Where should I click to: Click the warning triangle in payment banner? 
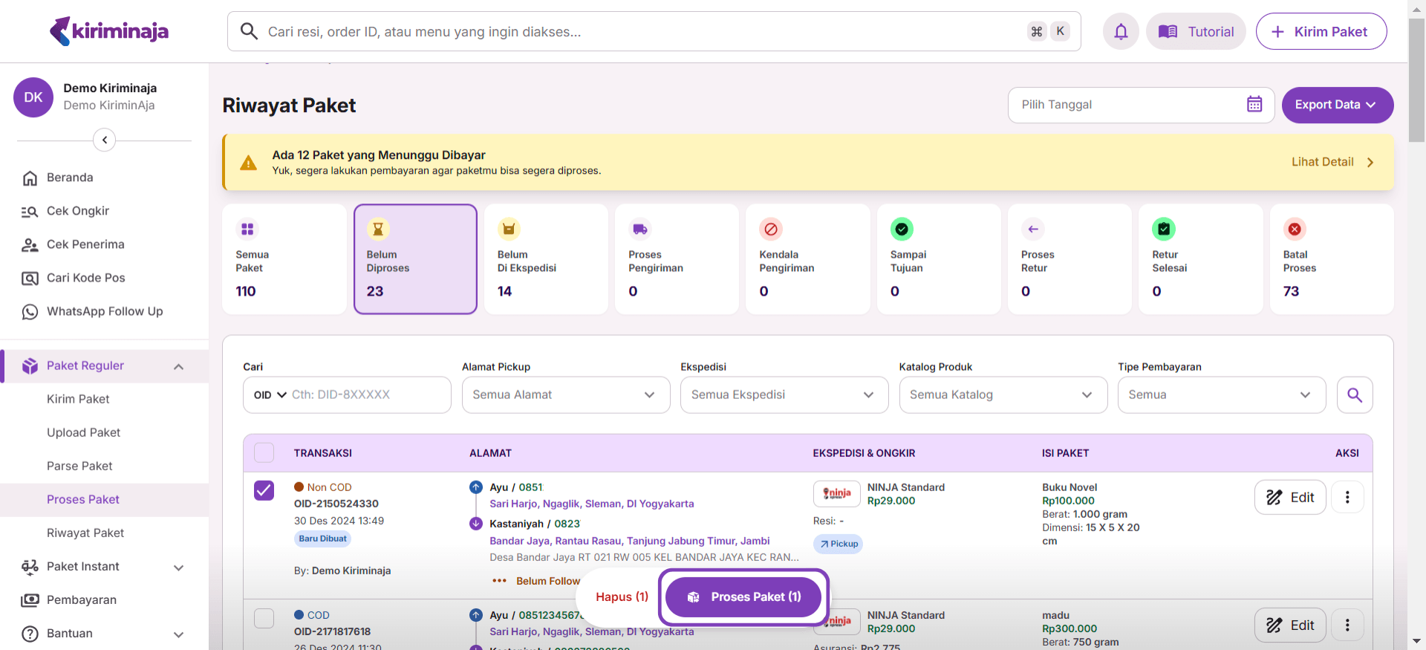click(249, 163)
